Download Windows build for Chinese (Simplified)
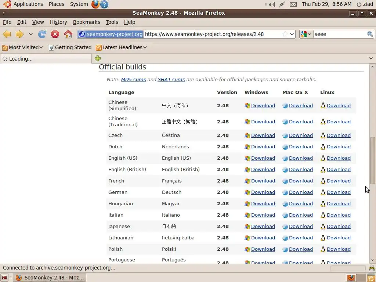This screenshot has height=282, width=376. pos(263,106)
